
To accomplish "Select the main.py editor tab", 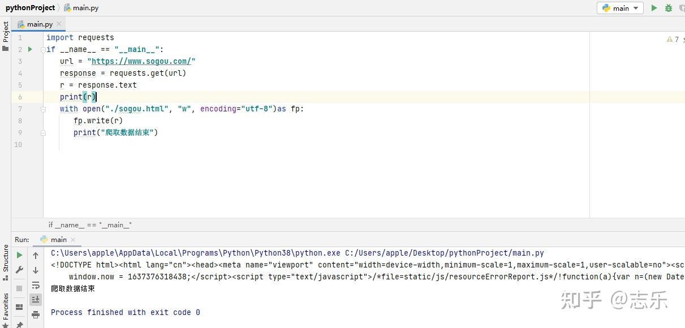I will click(x=40, y=24).
